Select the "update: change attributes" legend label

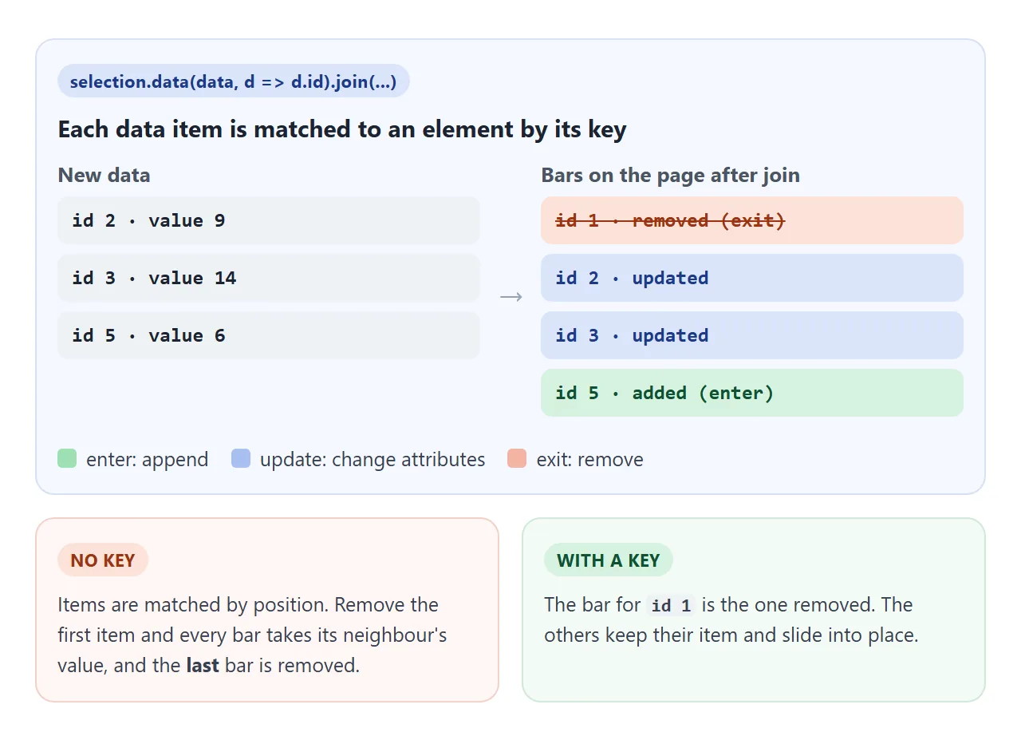(x=373, y=460)
